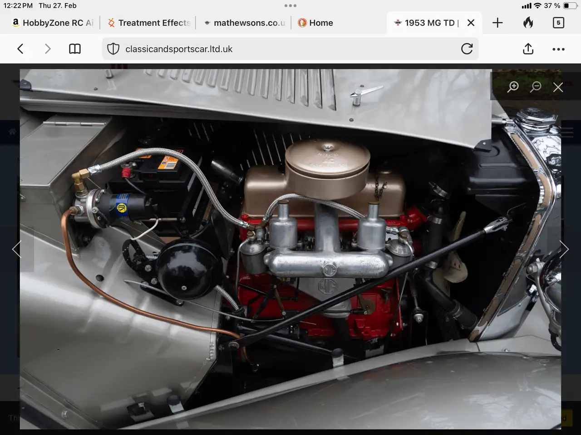This screenshot has height=435, width=581.
Task: Zoom in on the engine photo
Action: [x=513, y=87]
